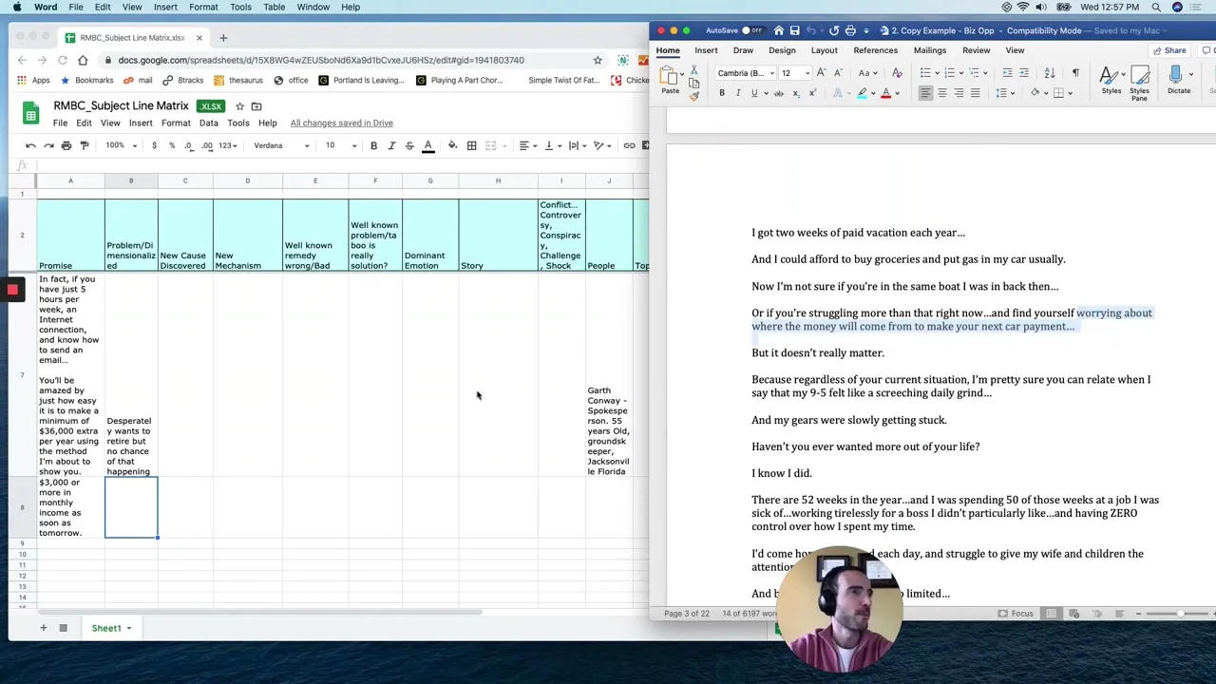
Task: Open the horizontal align dropdown in Sheets
Action: (x=527, y=145)
